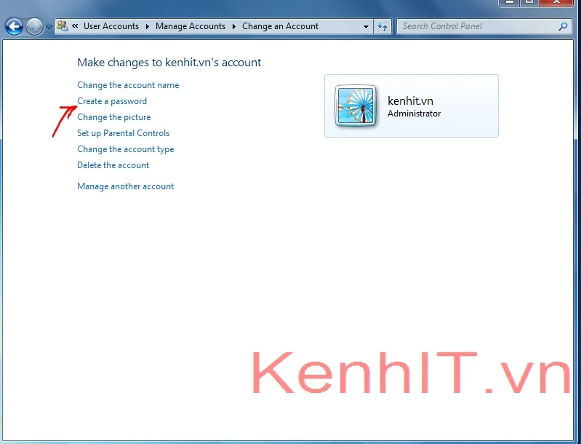Select Change an Account breadcrumb
Screen dimensions: 581x444
pos(280,26)
